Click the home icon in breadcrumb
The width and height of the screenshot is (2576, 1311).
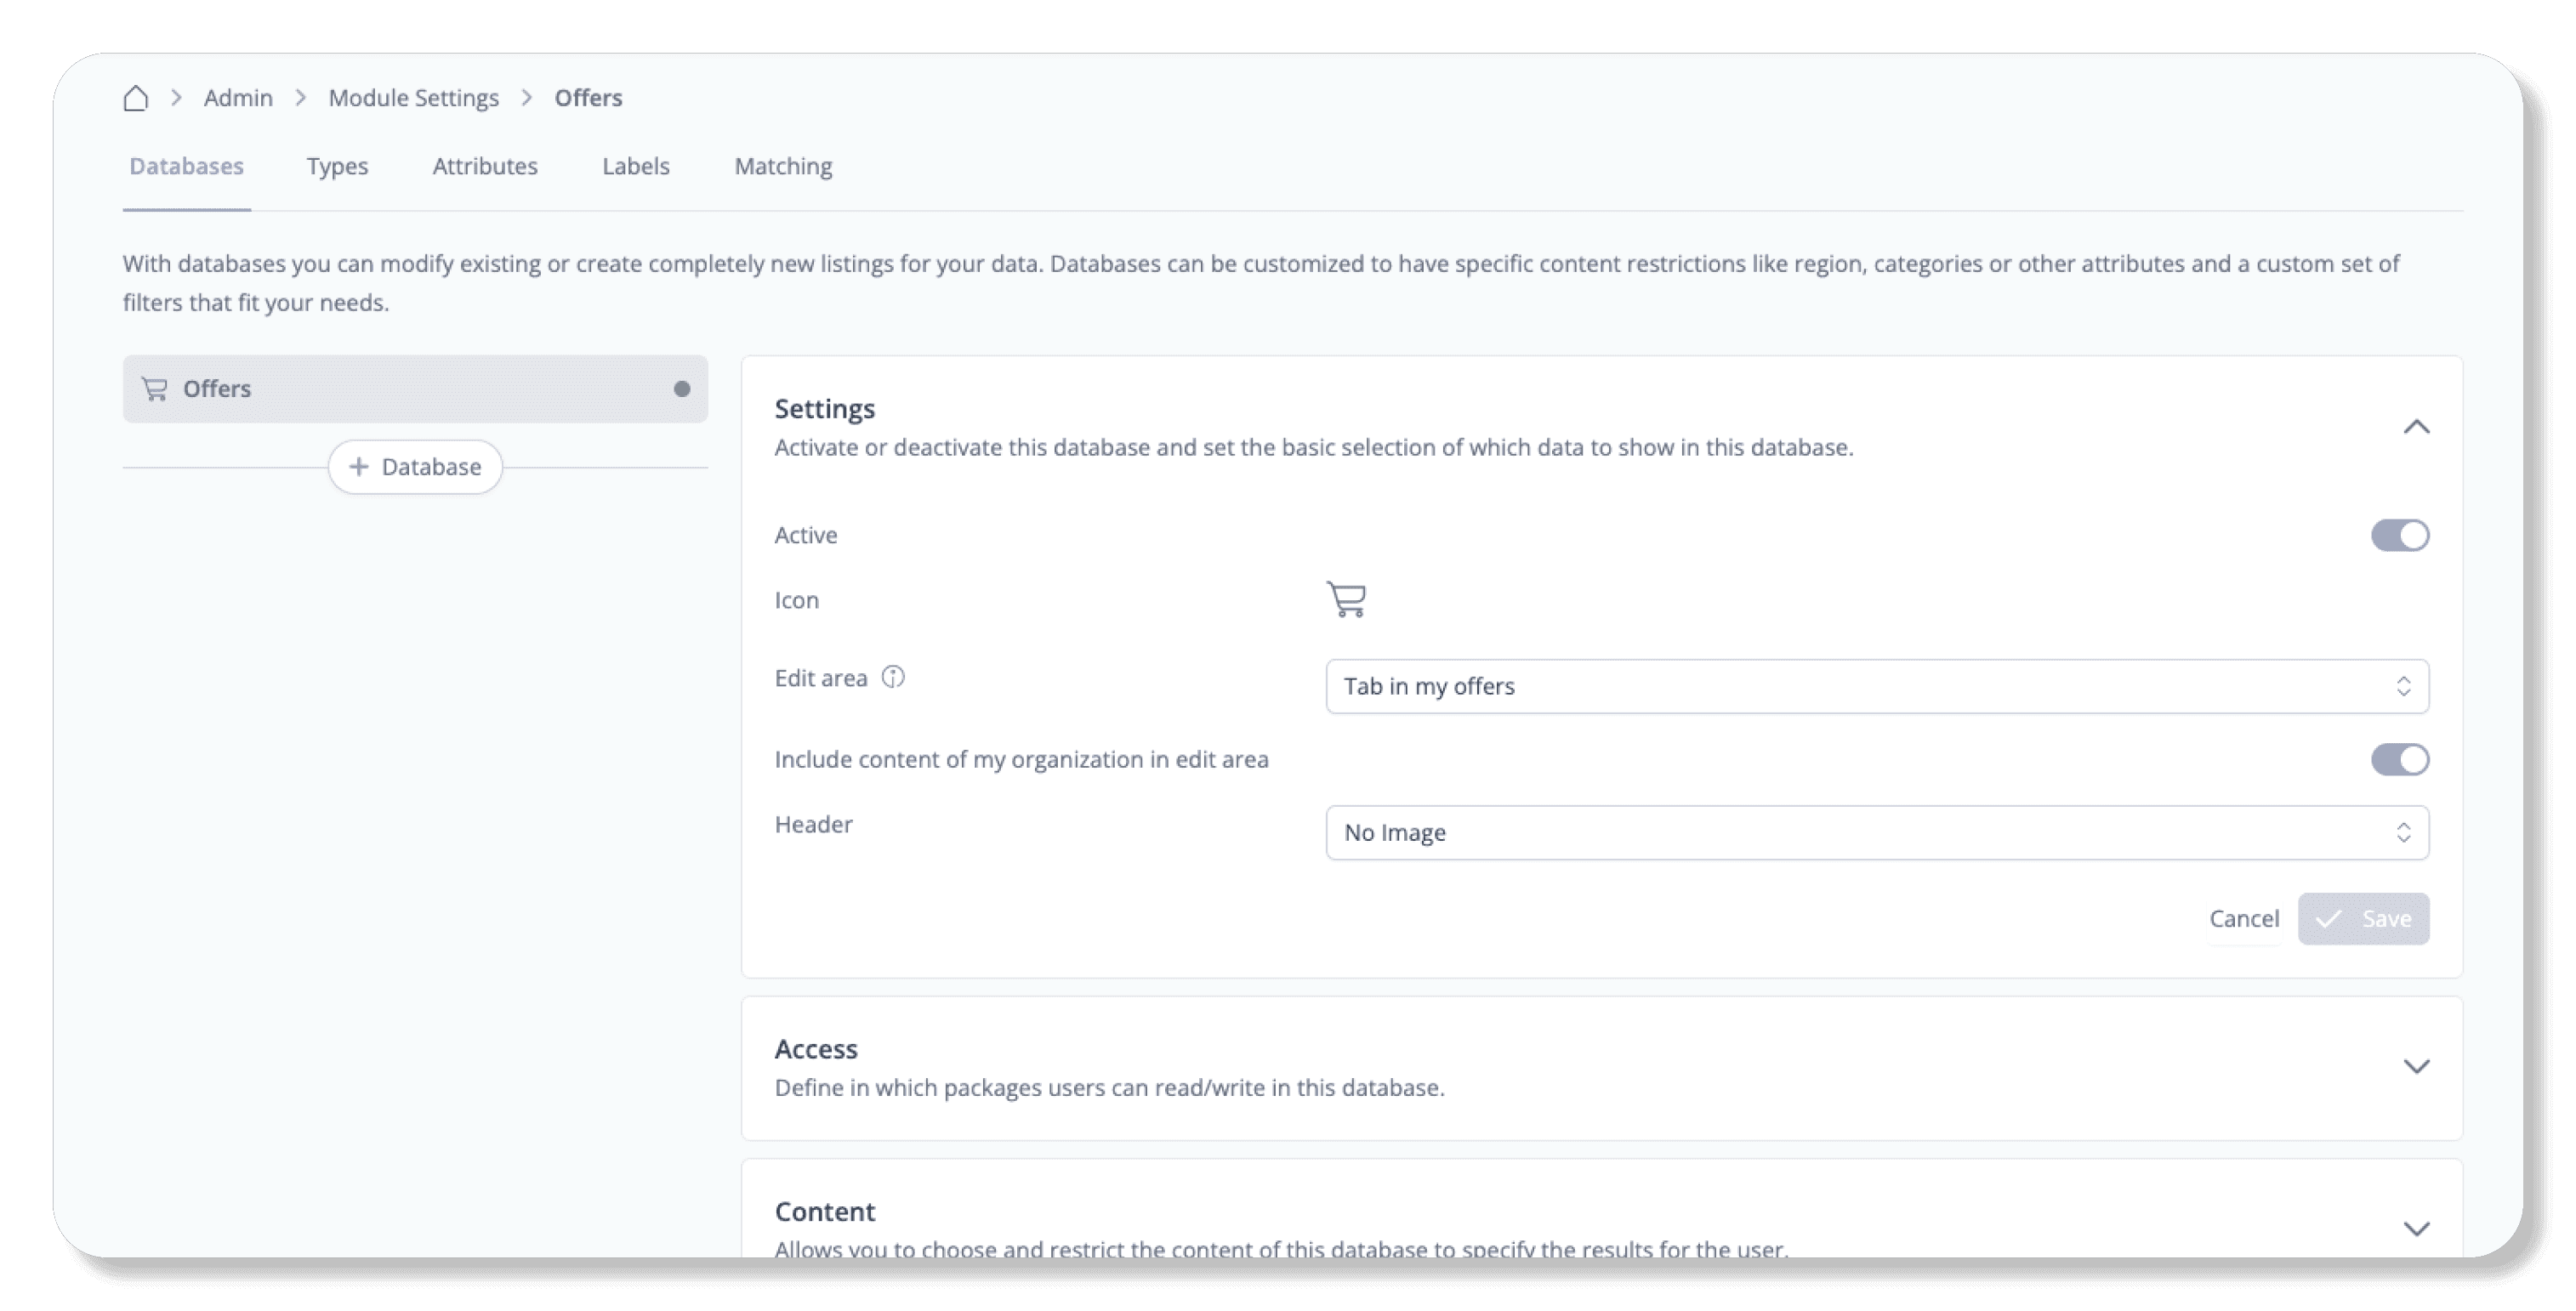[x=135, y=98]
